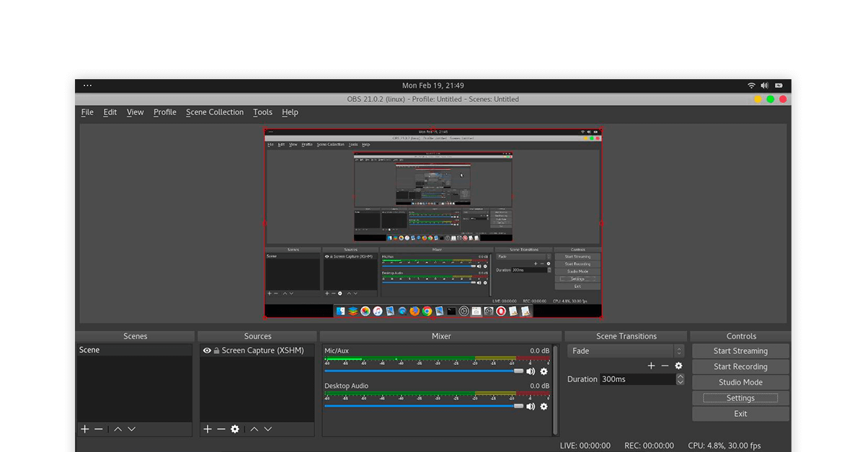Image resolution: width=865 pixels, height=452 pixels.
Task: Open the Help menu
Action: coord(290,112)
